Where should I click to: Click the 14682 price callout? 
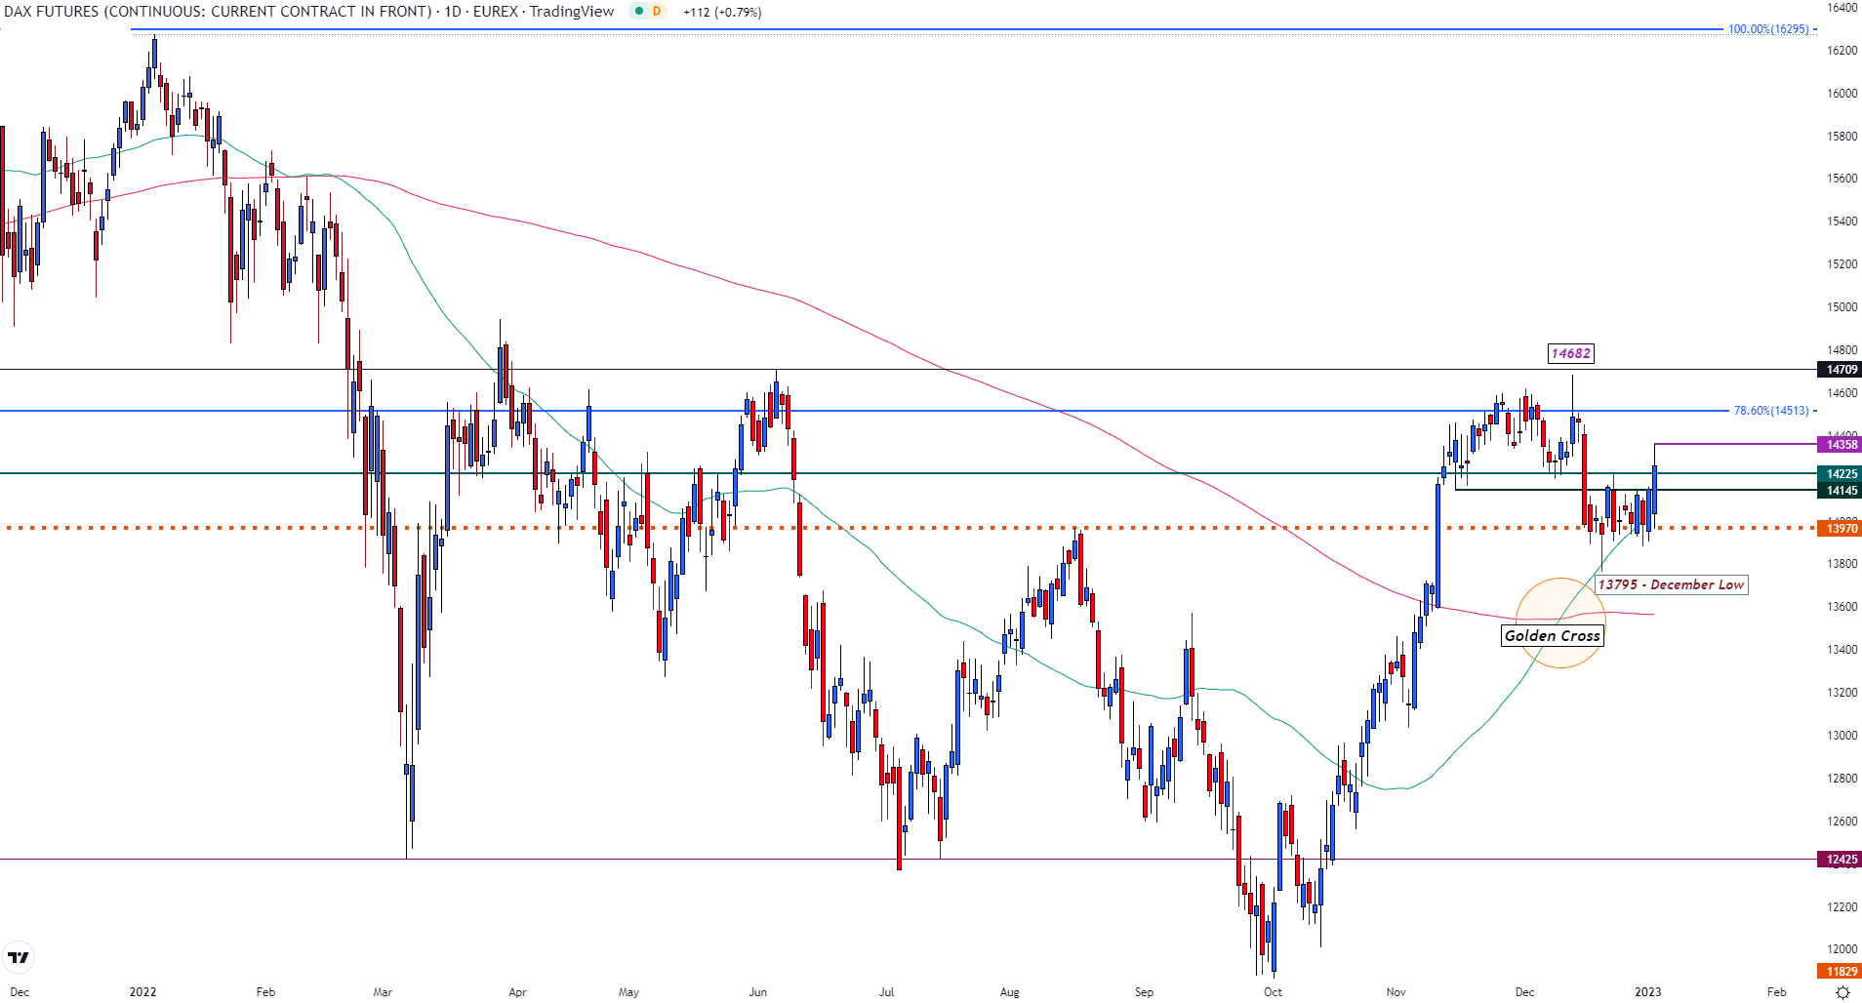click(1571, 353)
